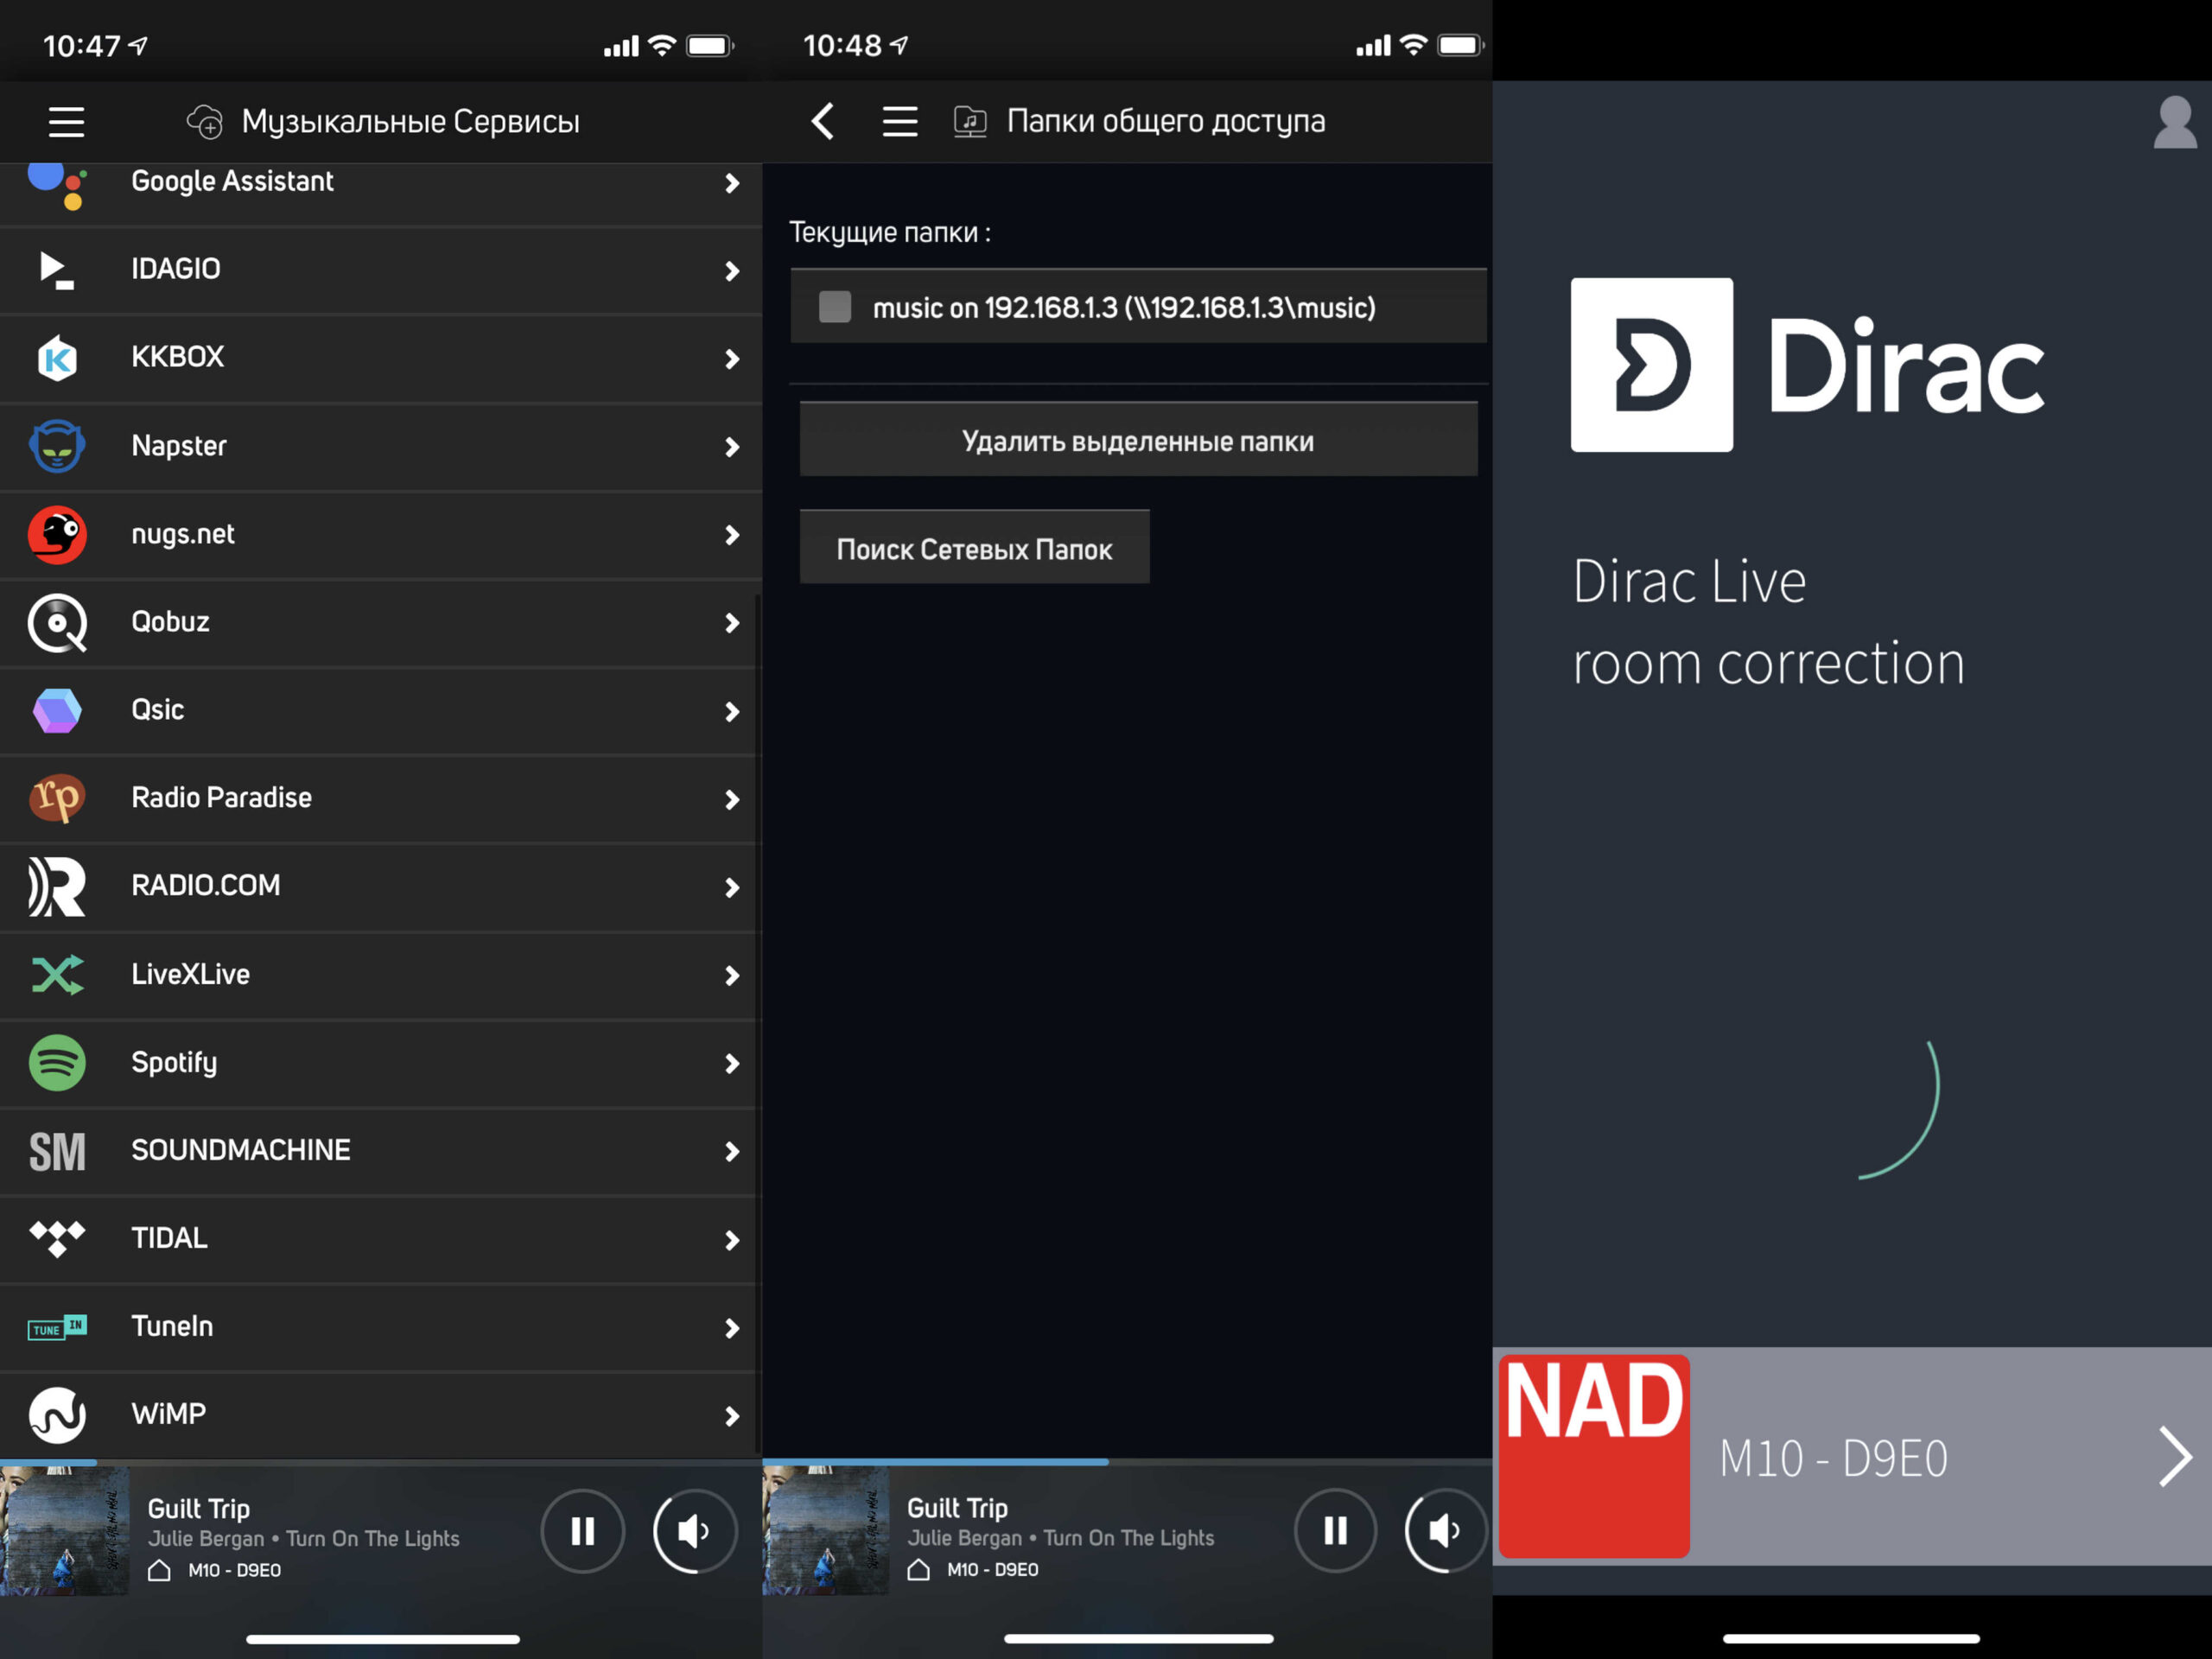Tap the battery indicator in the 10:47 status bar

[710, 46]
